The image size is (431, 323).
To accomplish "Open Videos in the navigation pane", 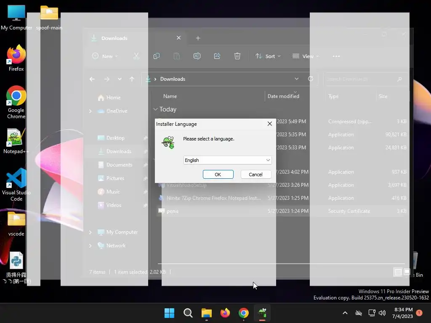I will tap(110, 205).
